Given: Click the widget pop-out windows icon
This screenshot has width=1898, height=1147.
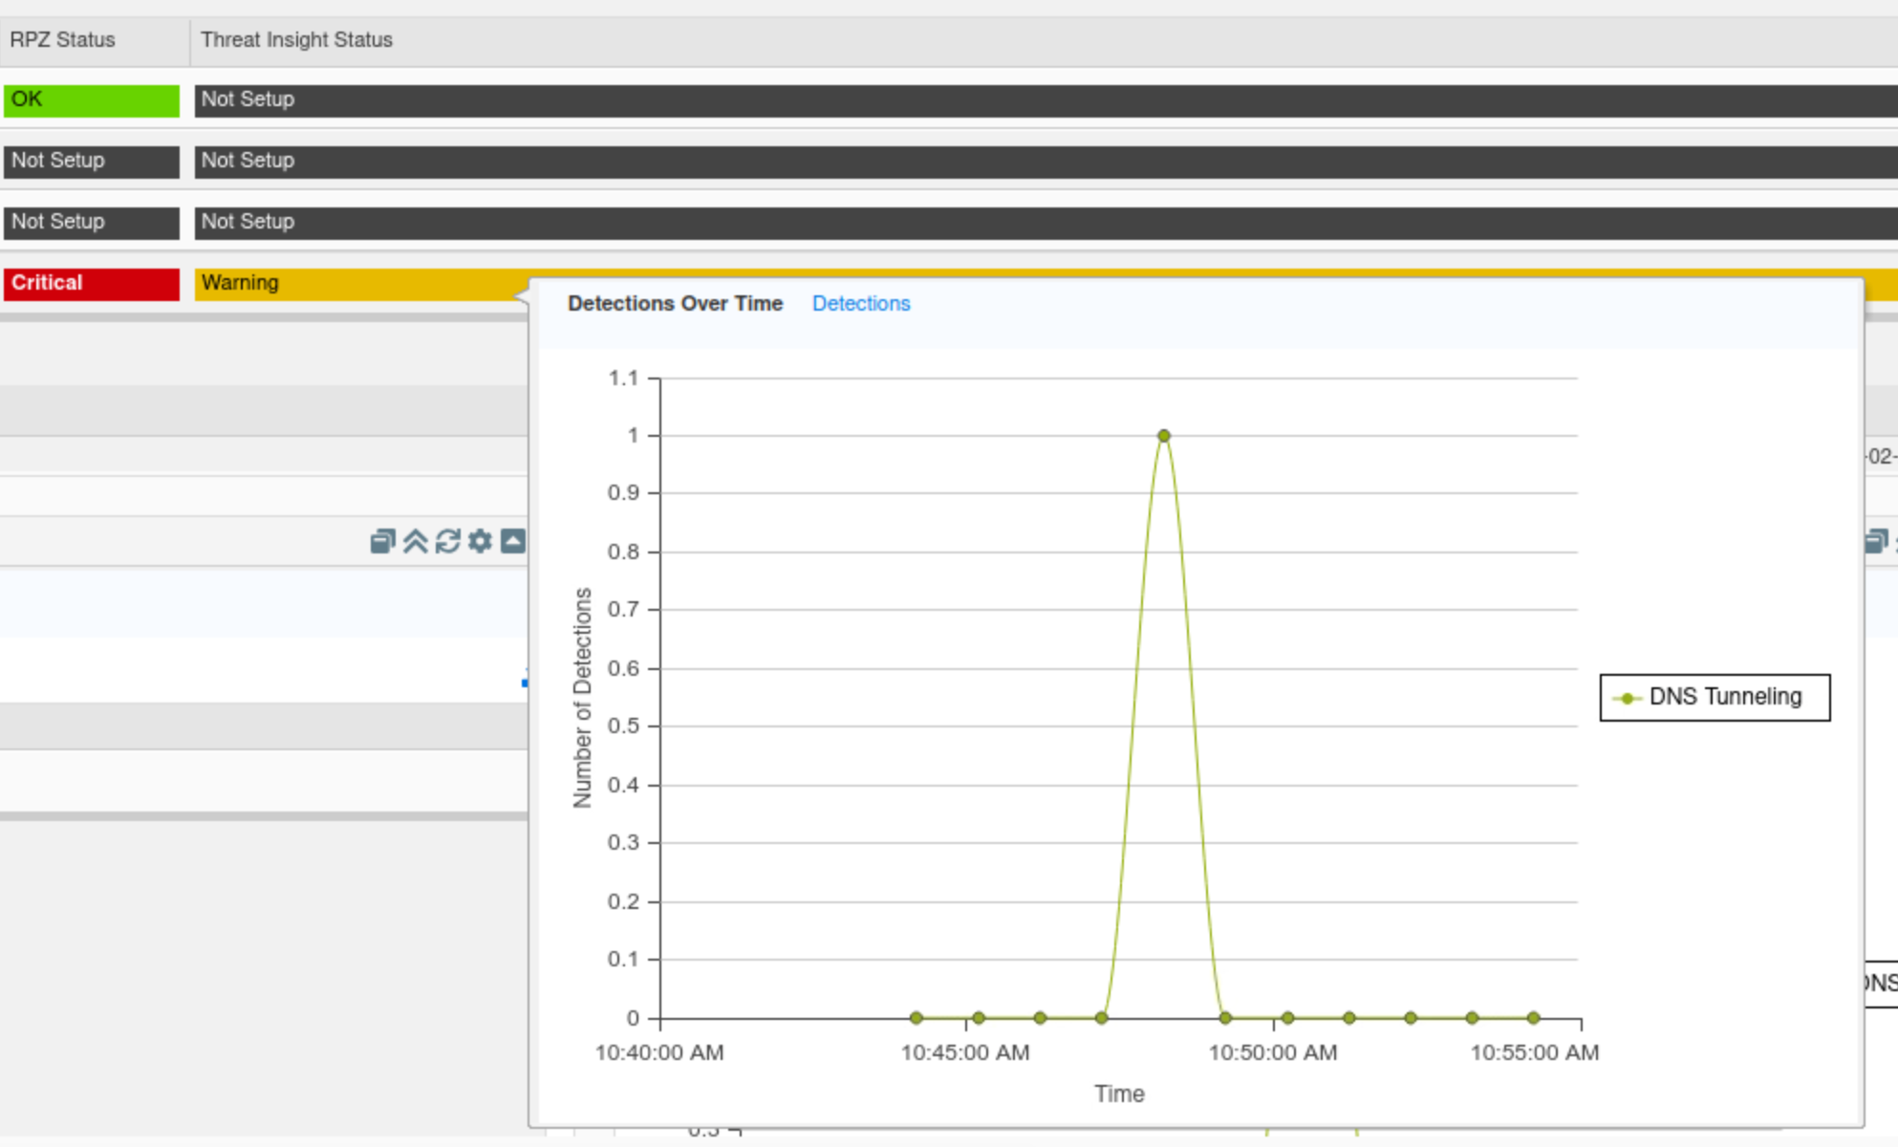Looking at the screenshot, I should (382, 542).
